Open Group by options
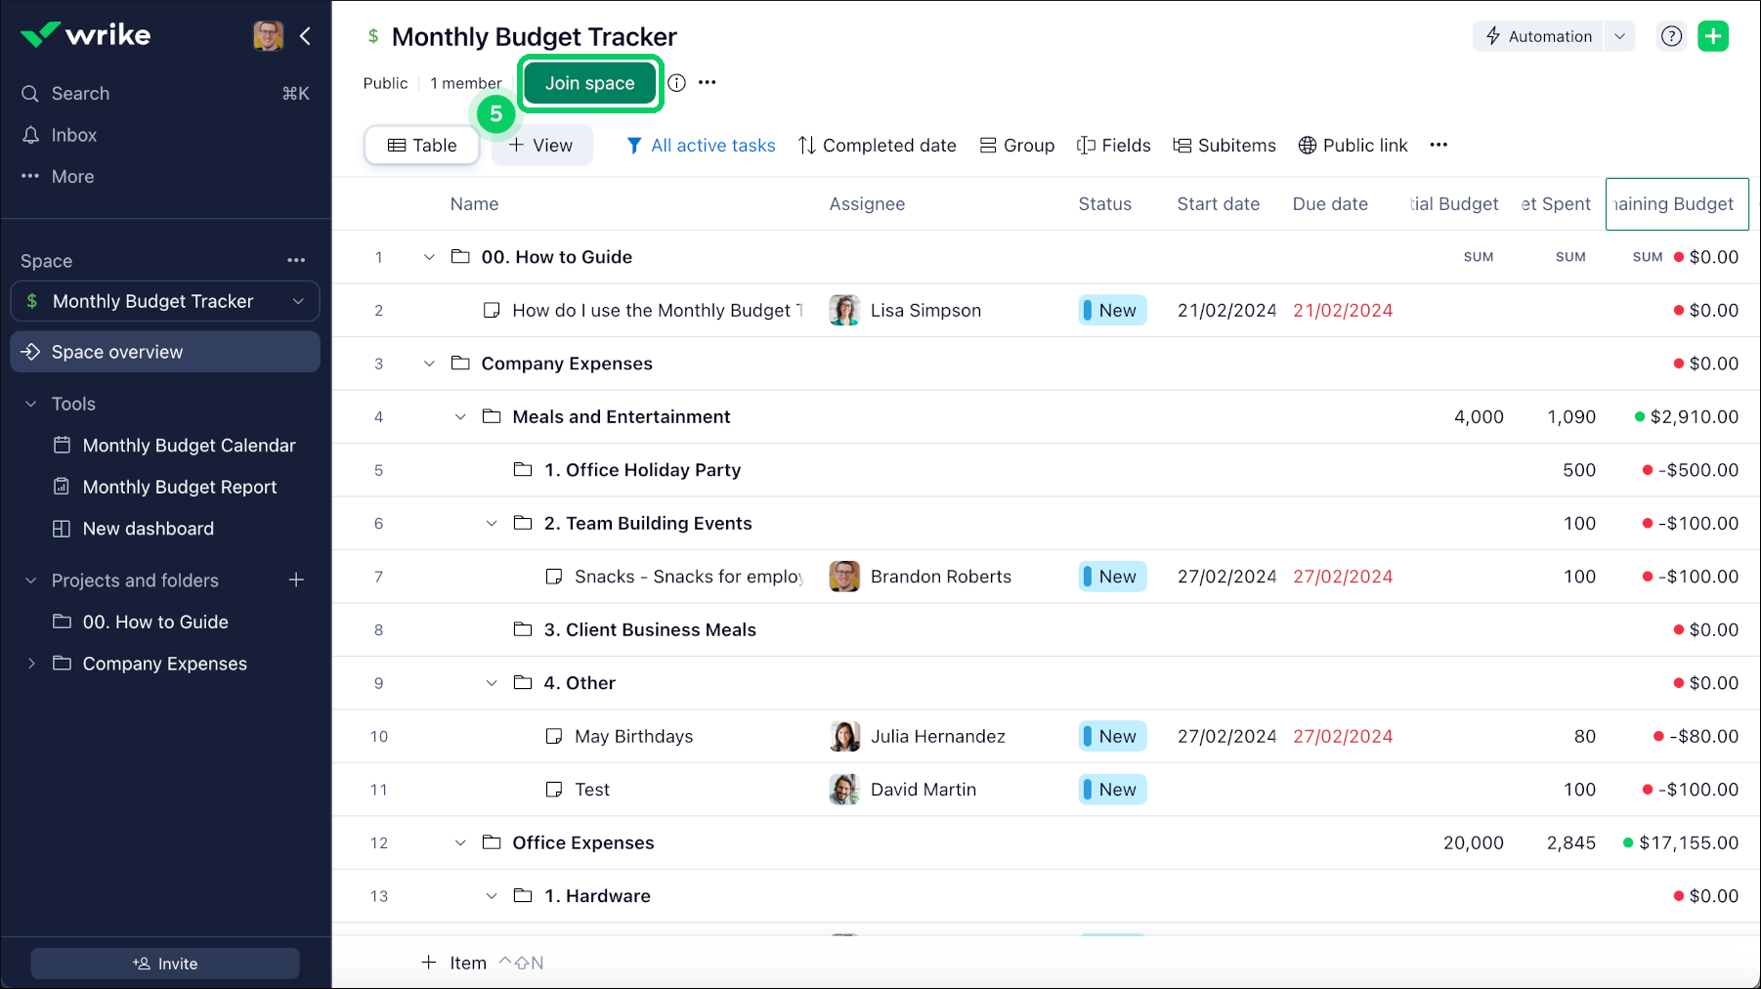The width and height of the screenshot is (1761, 989). [x=1017, y=146]
